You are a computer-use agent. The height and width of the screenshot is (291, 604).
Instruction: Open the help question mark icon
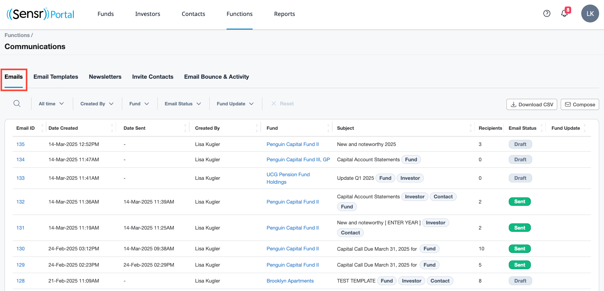pos(547,13)
